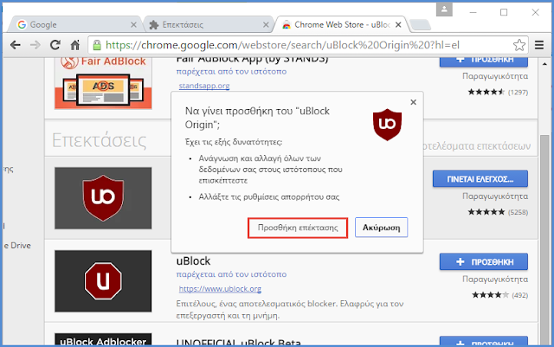This screenshot has height=347, width=554.
Task: Add Fair AdBlock with its ΠΡΟΣΘΗΚΗ button
Action: click(484, 61)
